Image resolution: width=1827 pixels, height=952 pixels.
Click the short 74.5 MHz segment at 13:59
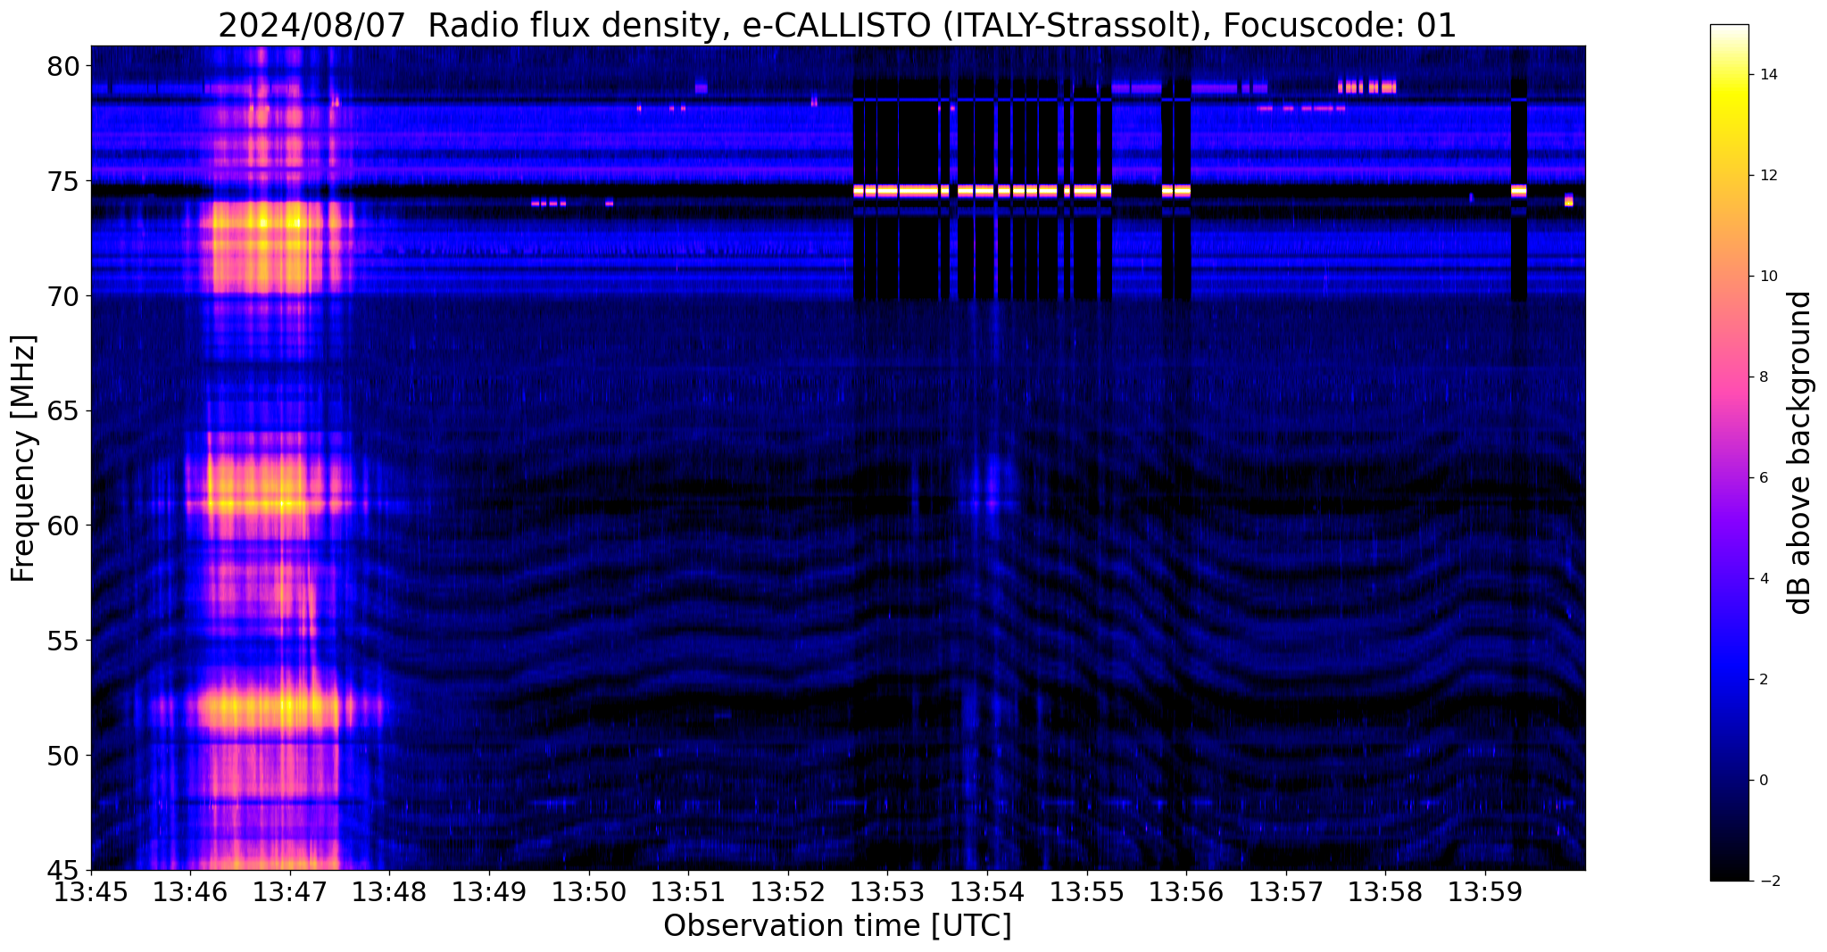pyautogui.click(x=1519, y=191)
